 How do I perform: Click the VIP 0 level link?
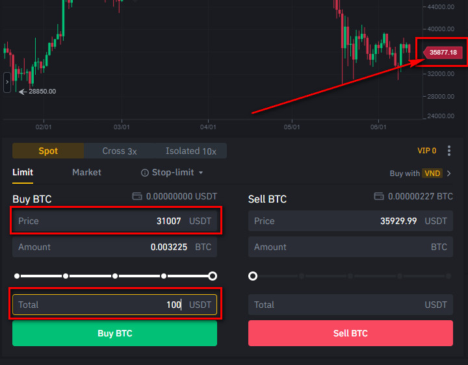[426, 151]
